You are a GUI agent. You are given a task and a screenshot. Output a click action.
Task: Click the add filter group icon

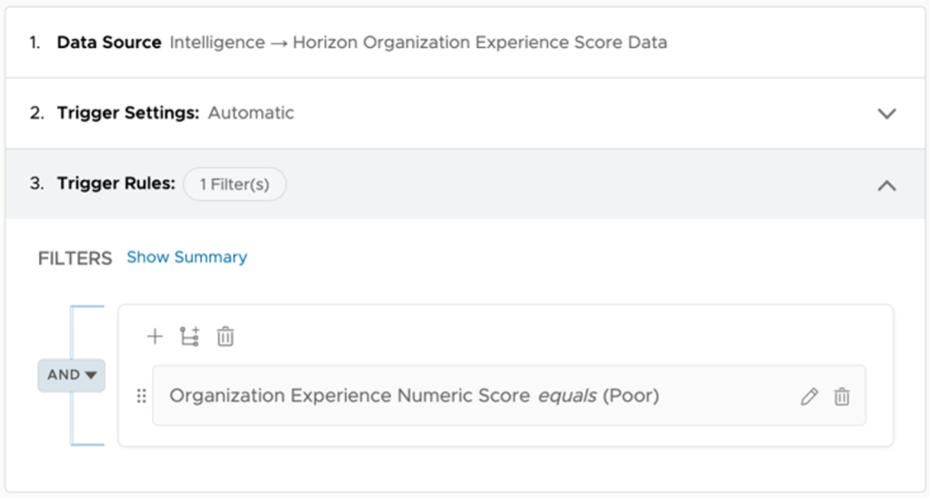(x=189, y=336)
